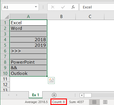Viewport: 114px width, 105px height.
Task: Open the Quick Analysis button
Action: point(51,81)
